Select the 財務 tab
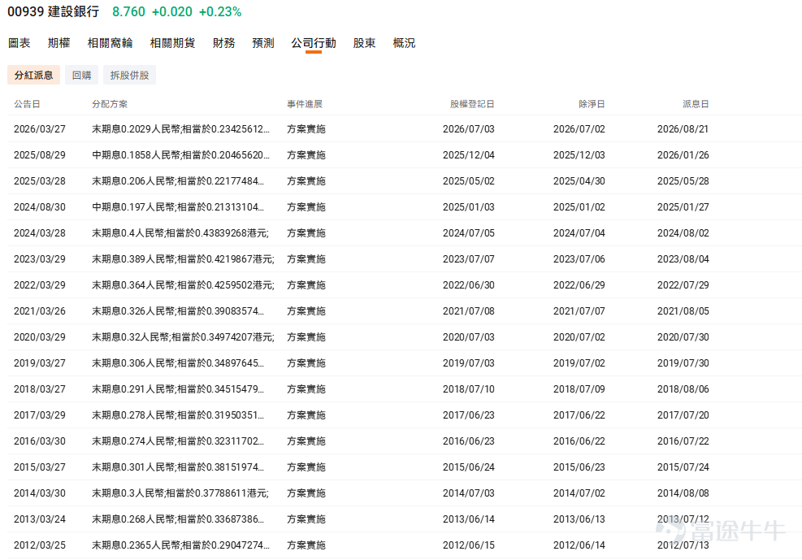This screenshot has height=560, width=802. tap(223, 43)
